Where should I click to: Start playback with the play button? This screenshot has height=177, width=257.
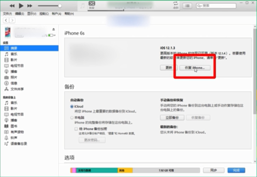(21, 6)
